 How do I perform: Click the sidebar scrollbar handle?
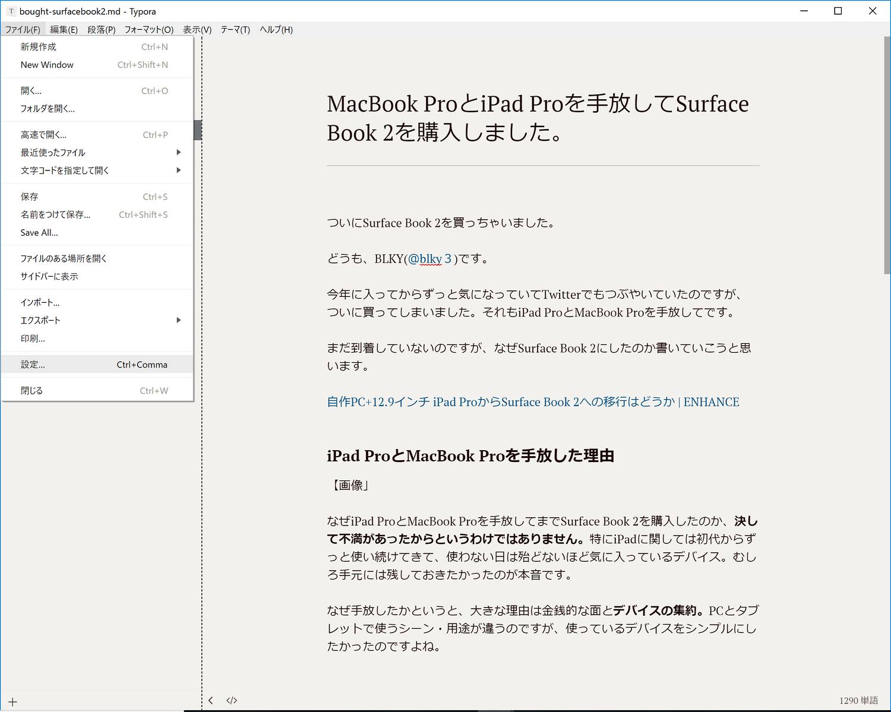point(198,130)
